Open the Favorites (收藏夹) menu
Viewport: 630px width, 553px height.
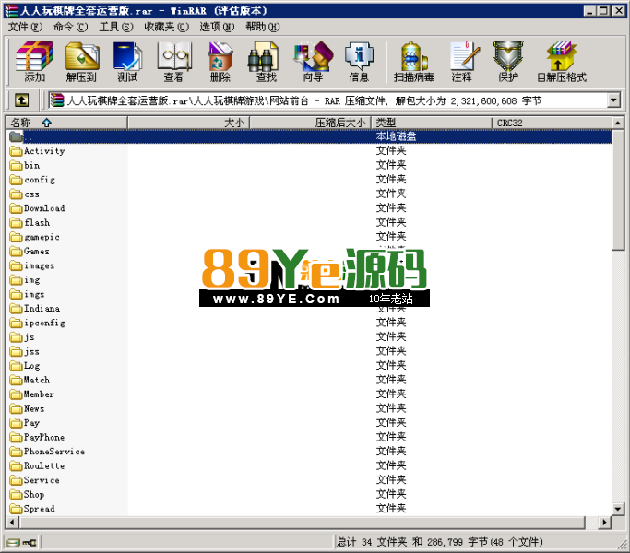[166, 27]
